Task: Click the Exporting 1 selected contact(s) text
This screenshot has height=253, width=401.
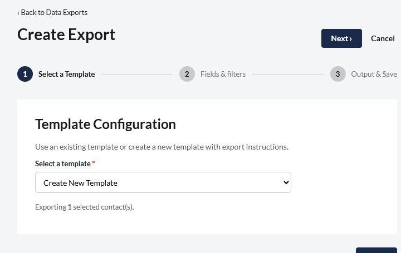Action: (85, 207)
